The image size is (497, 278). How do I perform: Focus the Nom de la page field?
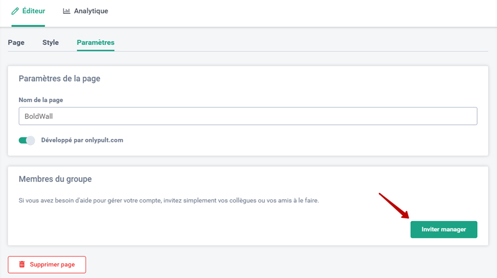click(248, 116)
